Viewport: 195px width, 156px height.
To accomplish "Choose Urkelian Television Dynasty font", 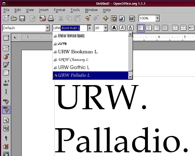I will point(90,36).
